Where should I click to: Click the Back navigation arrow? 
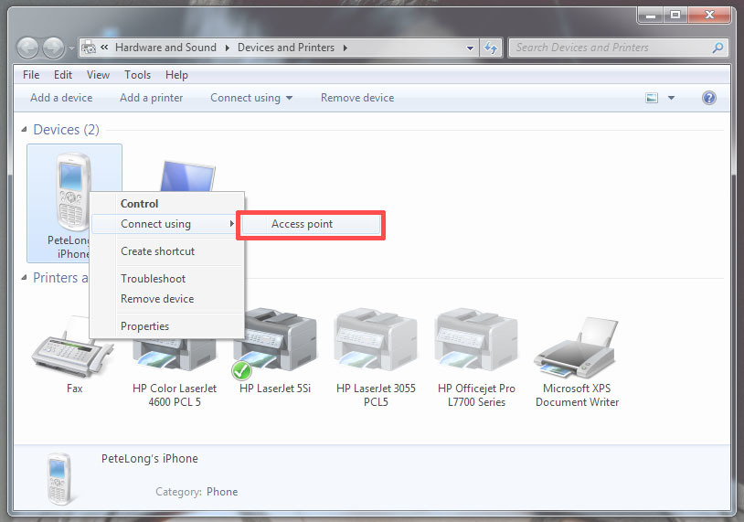(x=28, y=48)
